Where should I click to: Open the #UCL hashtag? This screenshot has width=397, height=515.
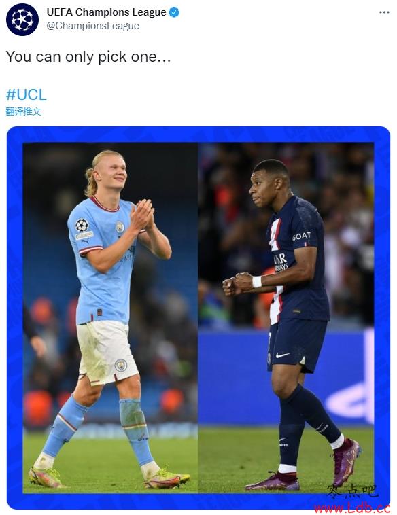click(x=27, y=94)
